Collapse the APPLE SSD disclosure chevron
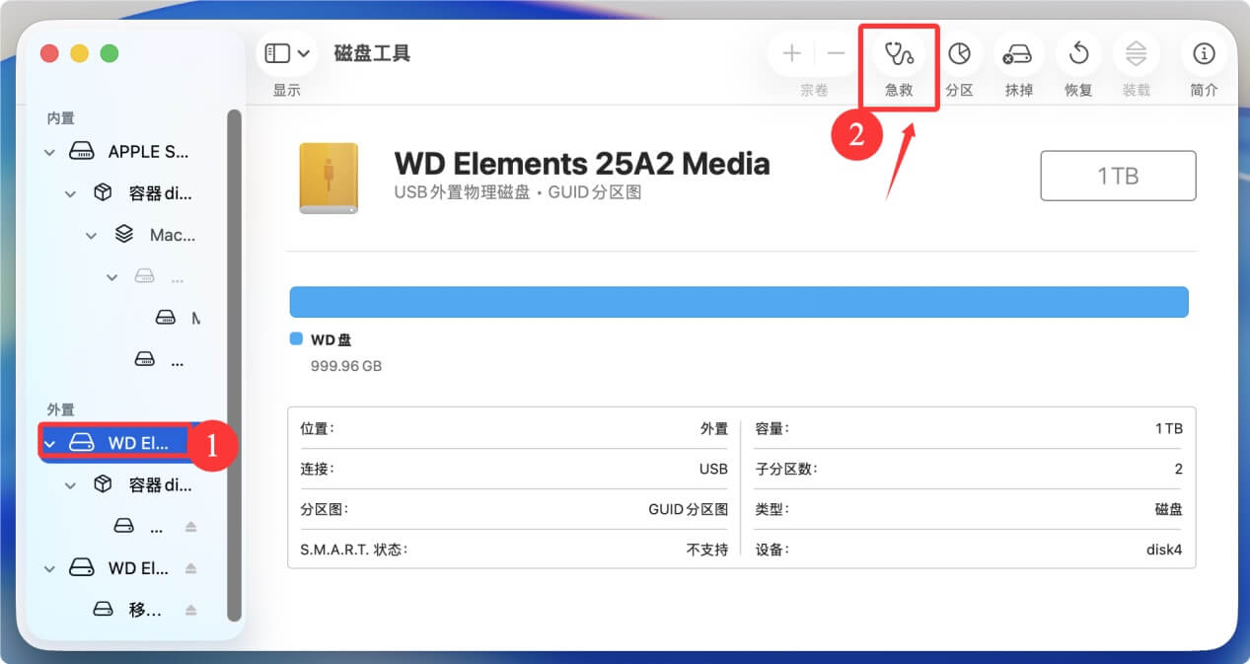Image resolution: width=1250 pixels, height=664 pixels. point(49,151)
